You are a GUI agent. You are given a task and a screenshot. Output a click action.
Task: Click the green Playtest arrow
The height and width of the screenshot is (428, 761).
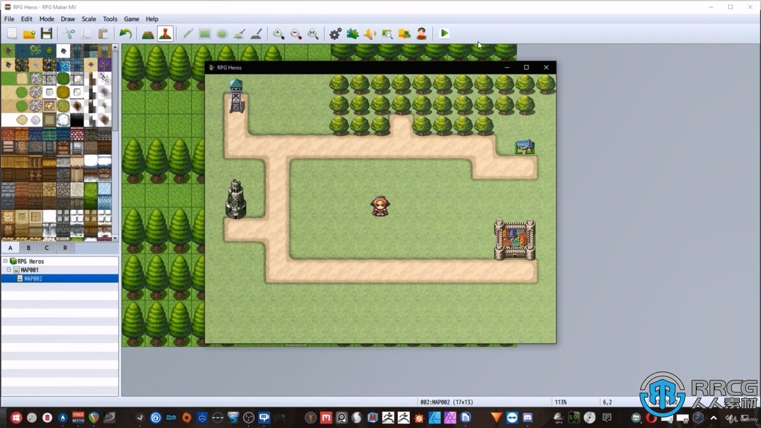click(444, 34)
